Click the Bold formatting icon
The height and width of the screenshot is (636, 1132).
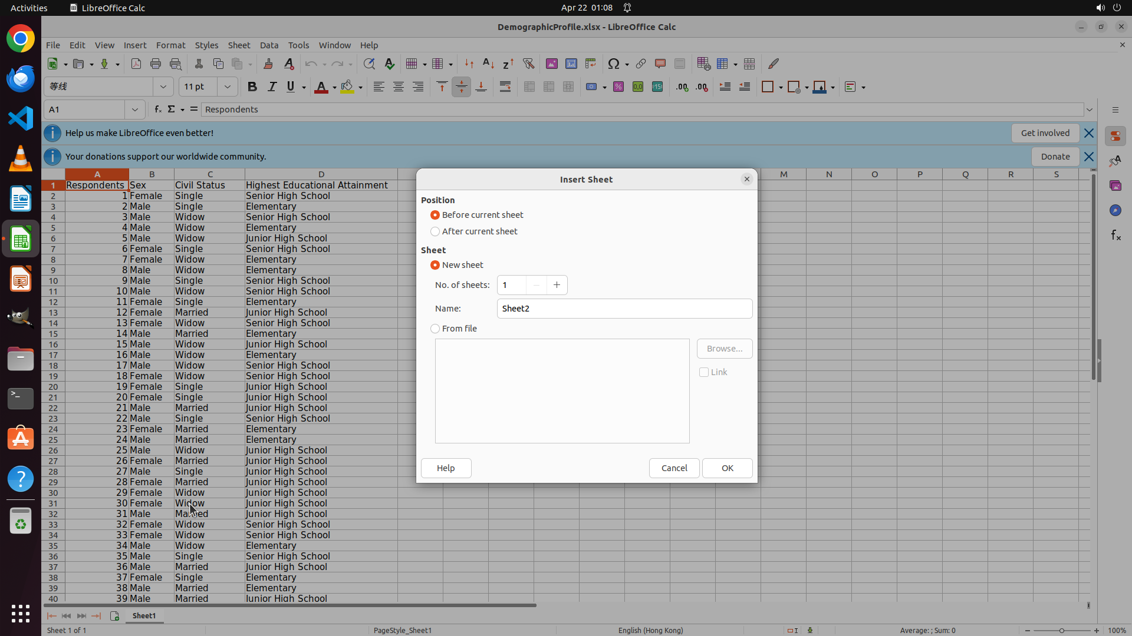(x=252, y=87)
